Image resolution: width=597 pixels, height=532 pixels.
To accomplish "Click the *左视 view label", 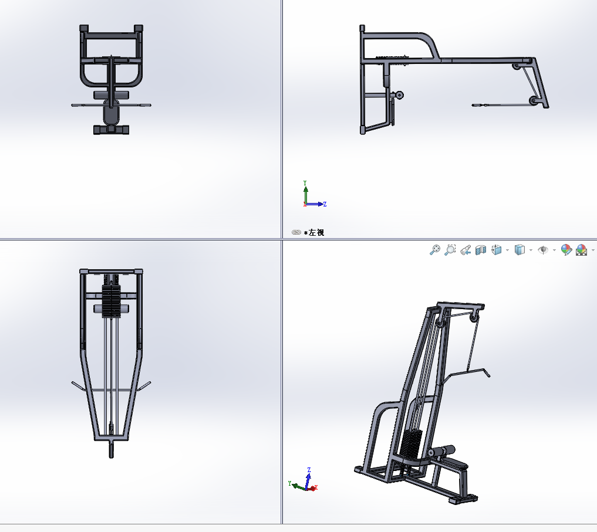I will 314,232.
